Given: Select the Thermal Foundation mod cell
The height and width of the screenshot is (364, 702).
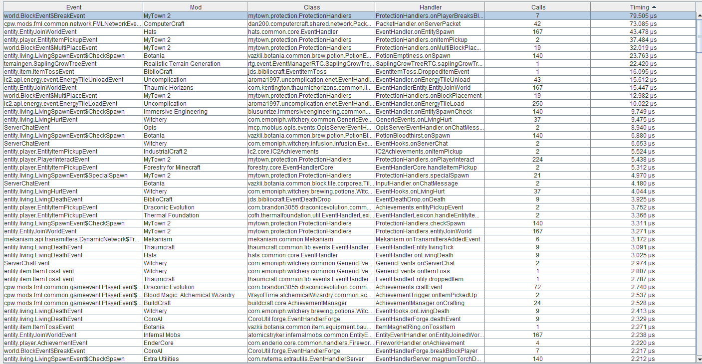Looking at the screenshot, I should tap(195, 215).
